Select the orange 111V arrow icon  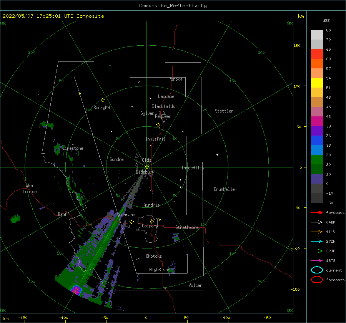(317, 232)
